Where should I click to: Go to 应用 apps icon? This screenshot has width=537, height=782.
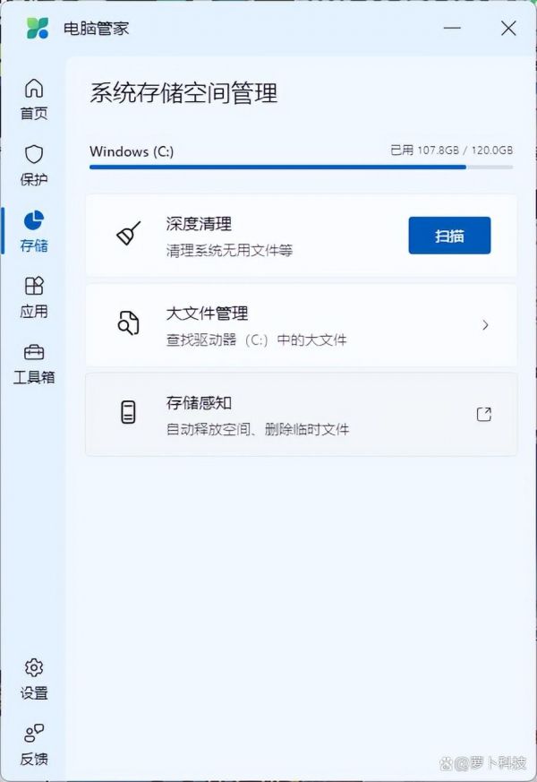(x=34, y=286)
